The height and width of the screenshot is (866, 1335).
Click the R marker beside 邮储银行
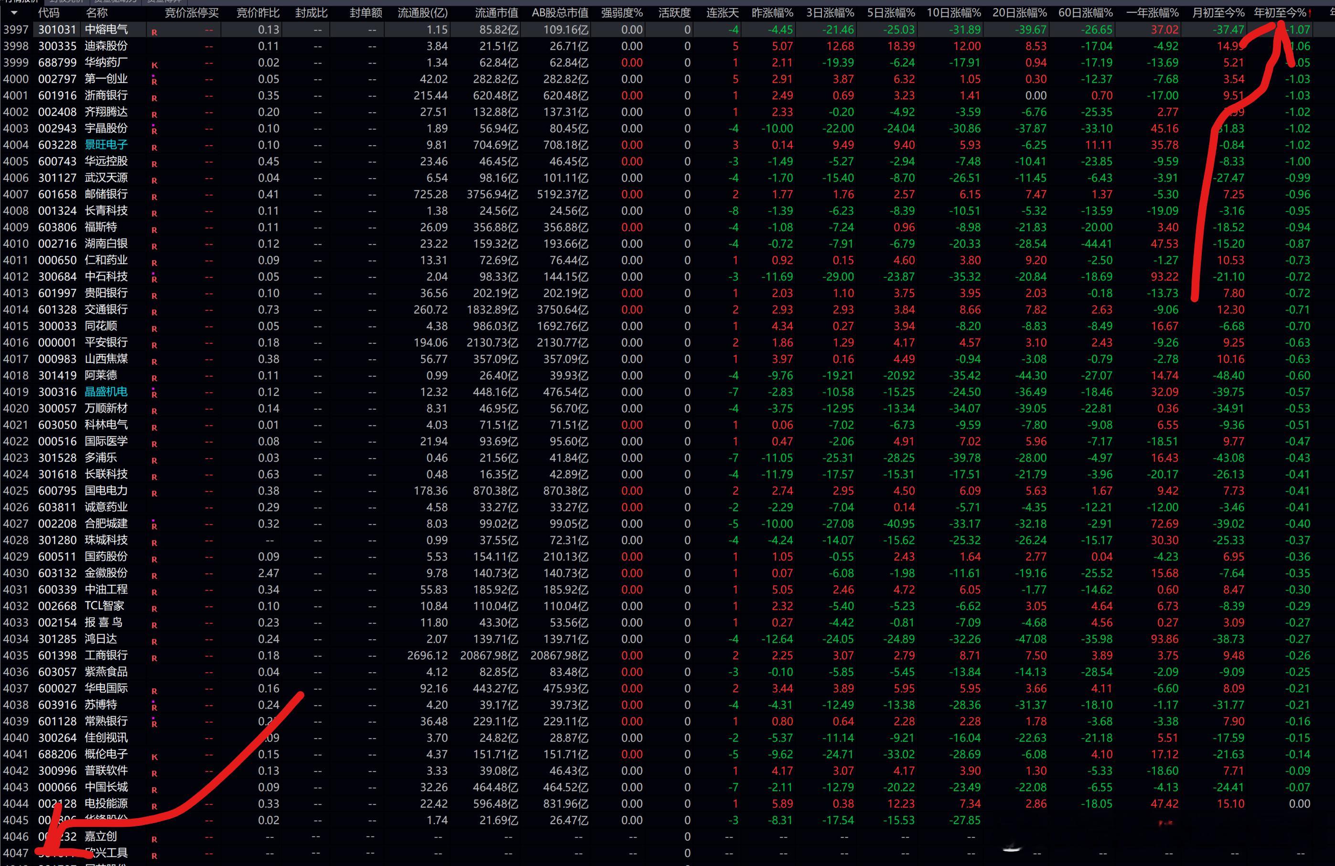(154, 197)
